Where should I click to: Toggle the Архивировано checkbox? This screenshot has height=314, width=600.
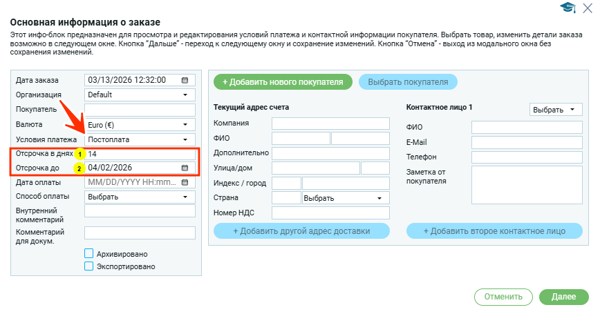[x=88, y=253]
